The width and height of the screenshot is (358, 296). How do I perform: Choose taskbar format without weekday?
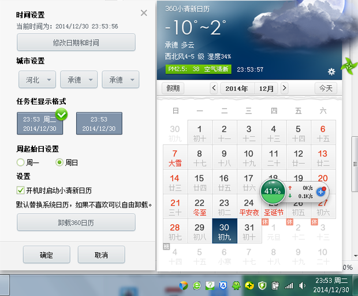[99, 123]
